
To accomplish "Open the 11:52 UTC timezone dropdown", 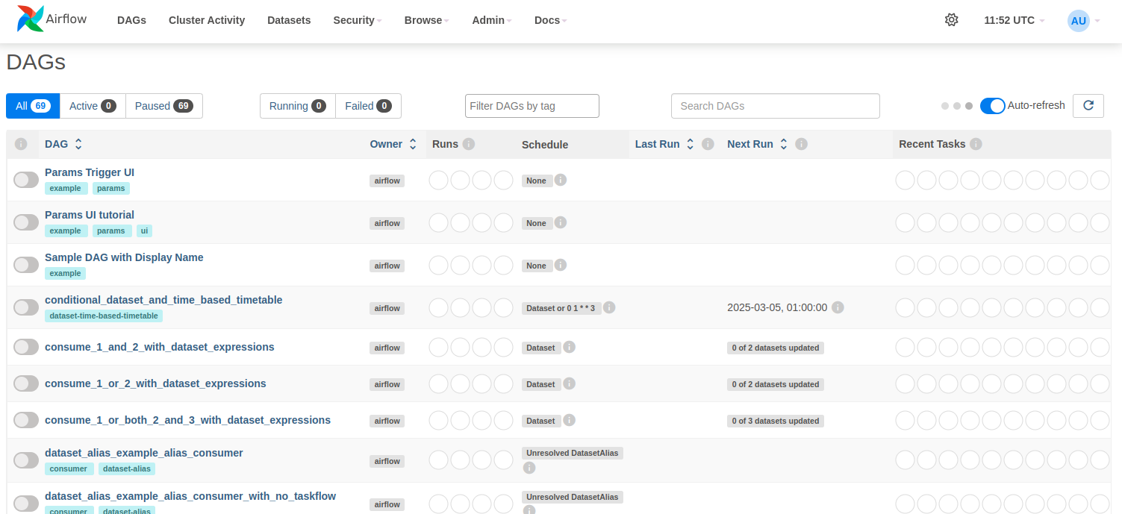I will coord(1014,20).
